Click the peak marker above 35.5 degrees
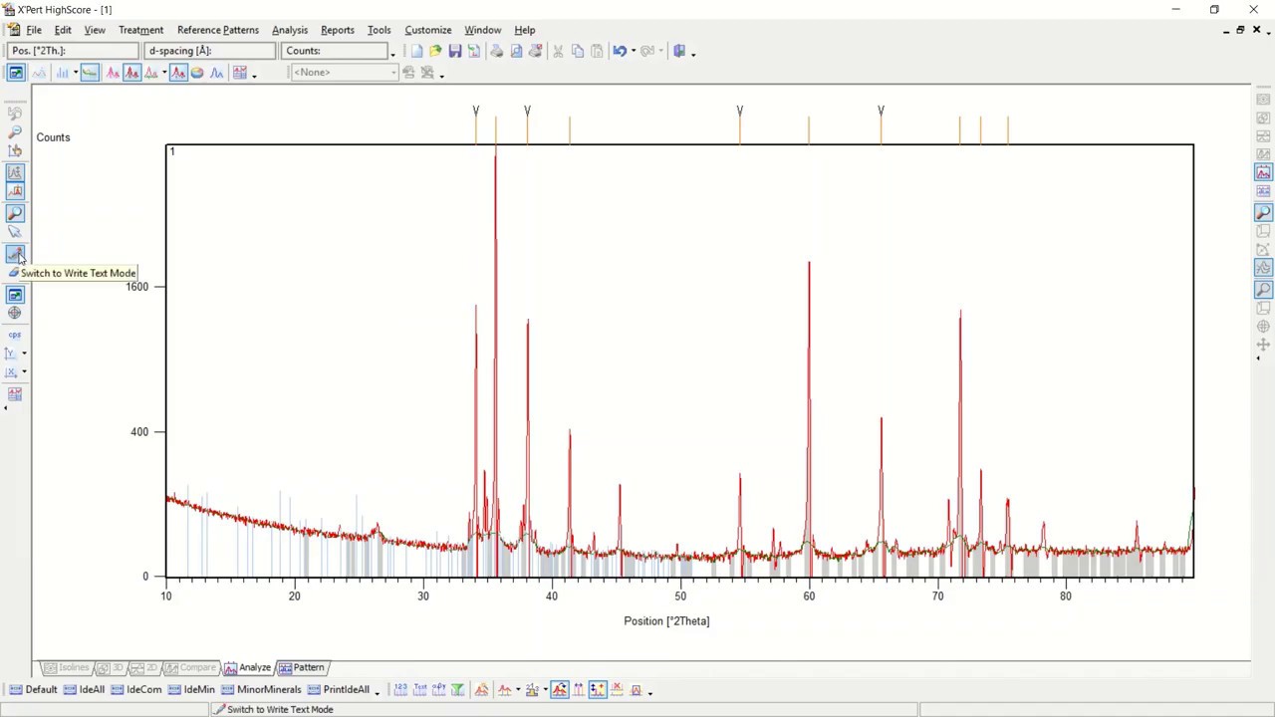The image size is (1275, 717). [x=495, y=129]
